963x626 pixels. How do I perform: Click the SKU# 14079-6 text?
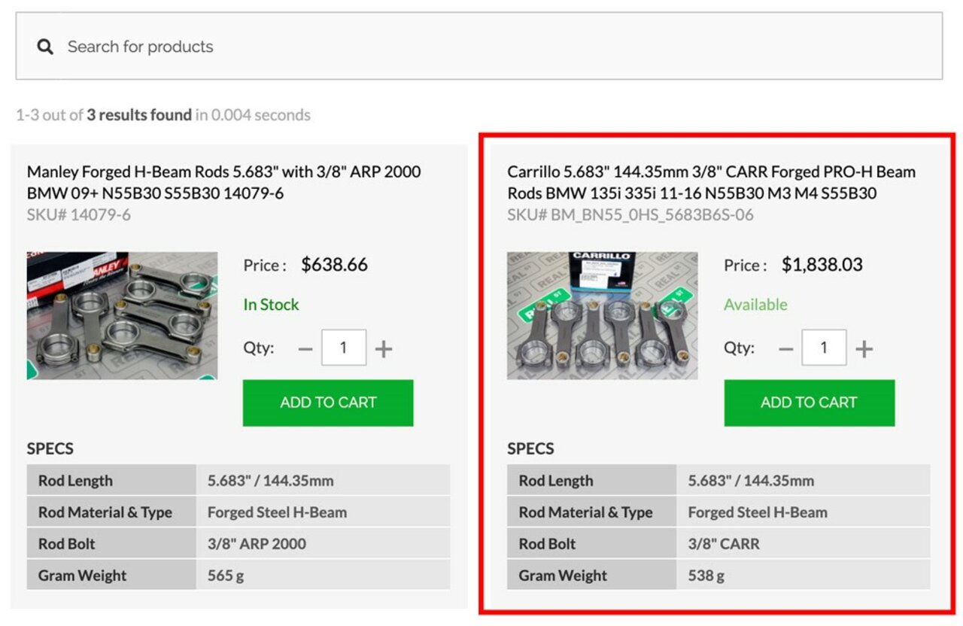(x=78, y=215)
